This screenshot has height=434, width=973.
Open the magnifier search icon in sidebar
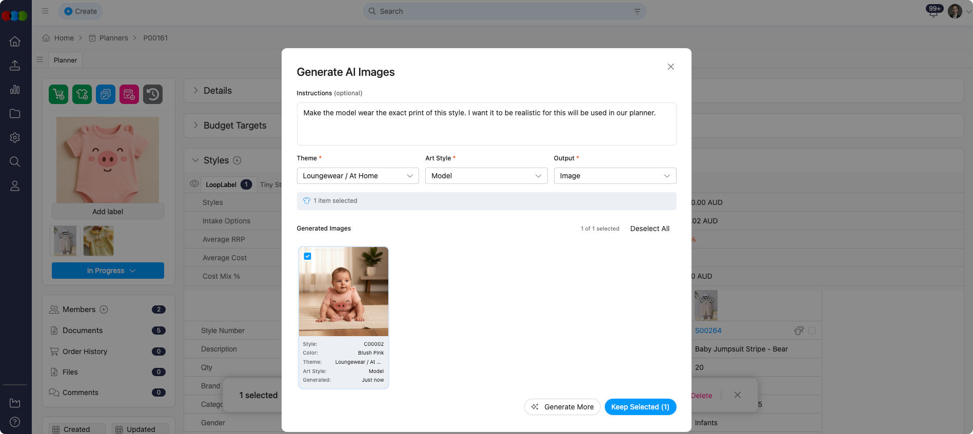(x=15, y=162)
